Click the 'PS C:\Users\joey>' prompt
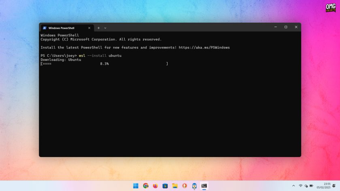The image size is (340, 191). (x=59, y=56)
